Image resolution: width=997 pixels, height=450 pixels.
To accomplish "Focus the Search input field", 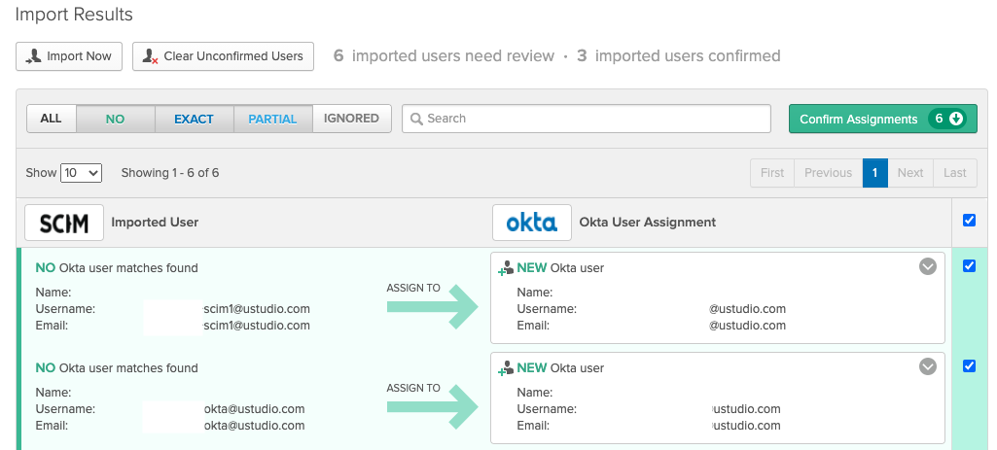I will coord(587,119).
